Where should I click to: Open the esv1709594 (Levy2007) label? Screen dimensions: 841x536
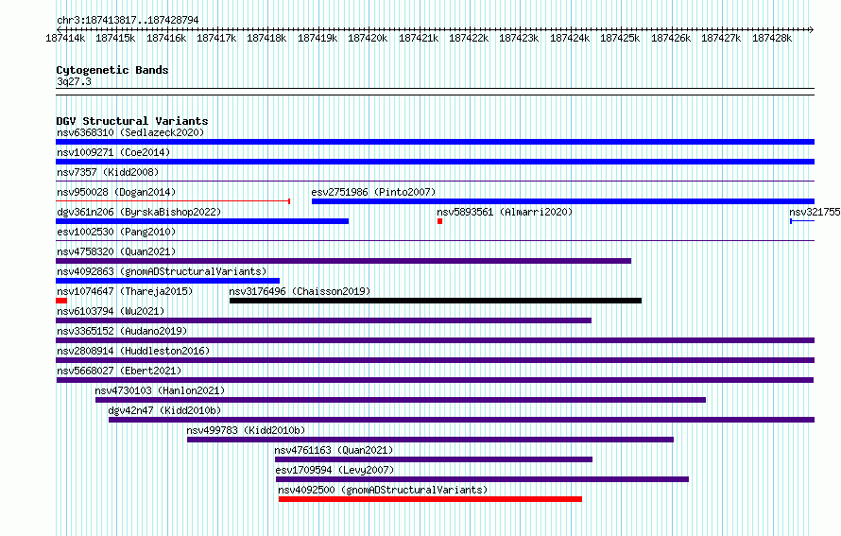click(x=335, y=470)
